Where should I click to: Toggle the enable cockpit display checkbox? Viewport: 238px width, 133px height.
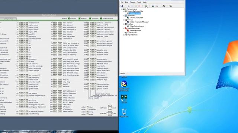pyautogui.click(x=101, y=18)
